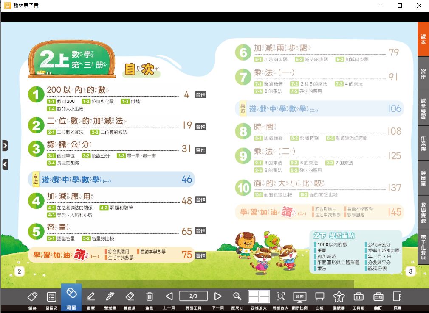Click the 自訂 custom icon

coord(378,296)
